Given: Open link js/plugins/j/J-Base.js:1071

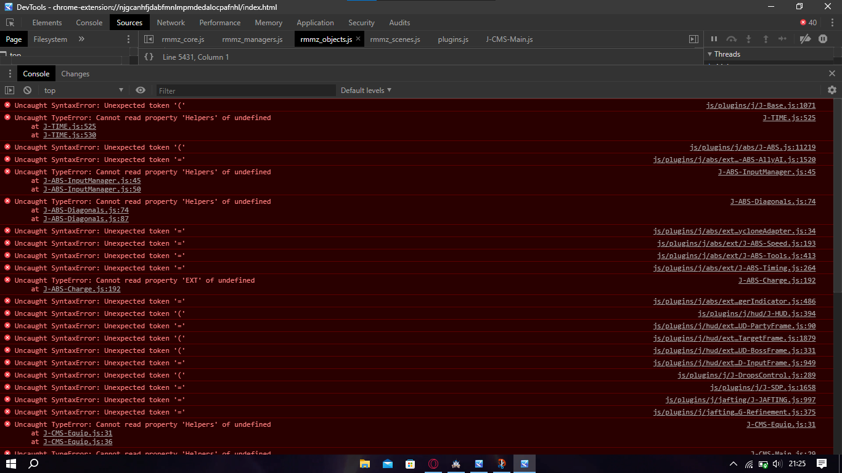Looking at the screenshot, I should coord(761,105).
